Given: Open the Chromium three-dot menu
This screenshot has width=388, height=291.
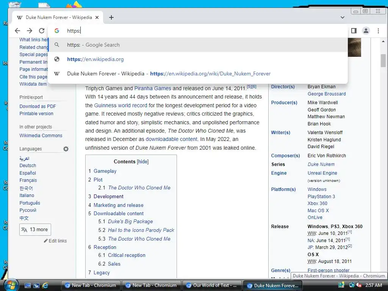Looking at the screenshot, I should tap(378, 31).
